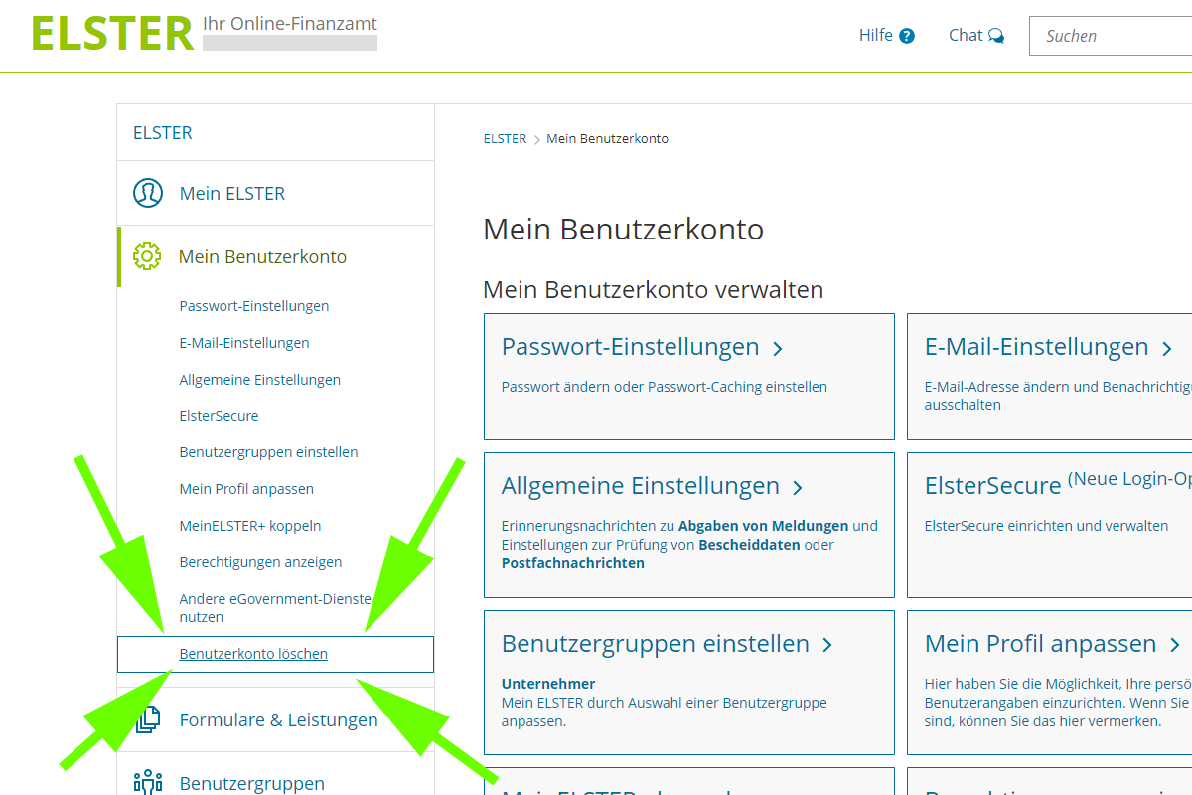The width and height of the screenshot is (1192, 795).
Task: Click the person icon beside Mein ELSTER
Action: point(148,193)
